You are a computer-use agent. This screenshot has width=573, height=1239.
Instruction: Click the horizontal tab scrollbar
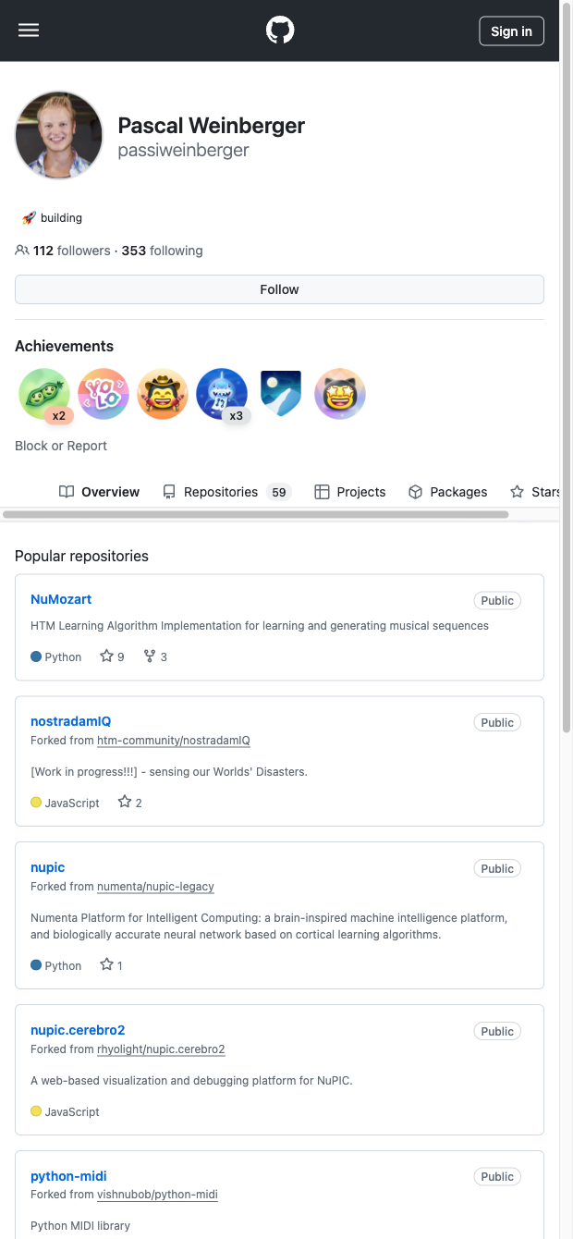click(256, 514)
